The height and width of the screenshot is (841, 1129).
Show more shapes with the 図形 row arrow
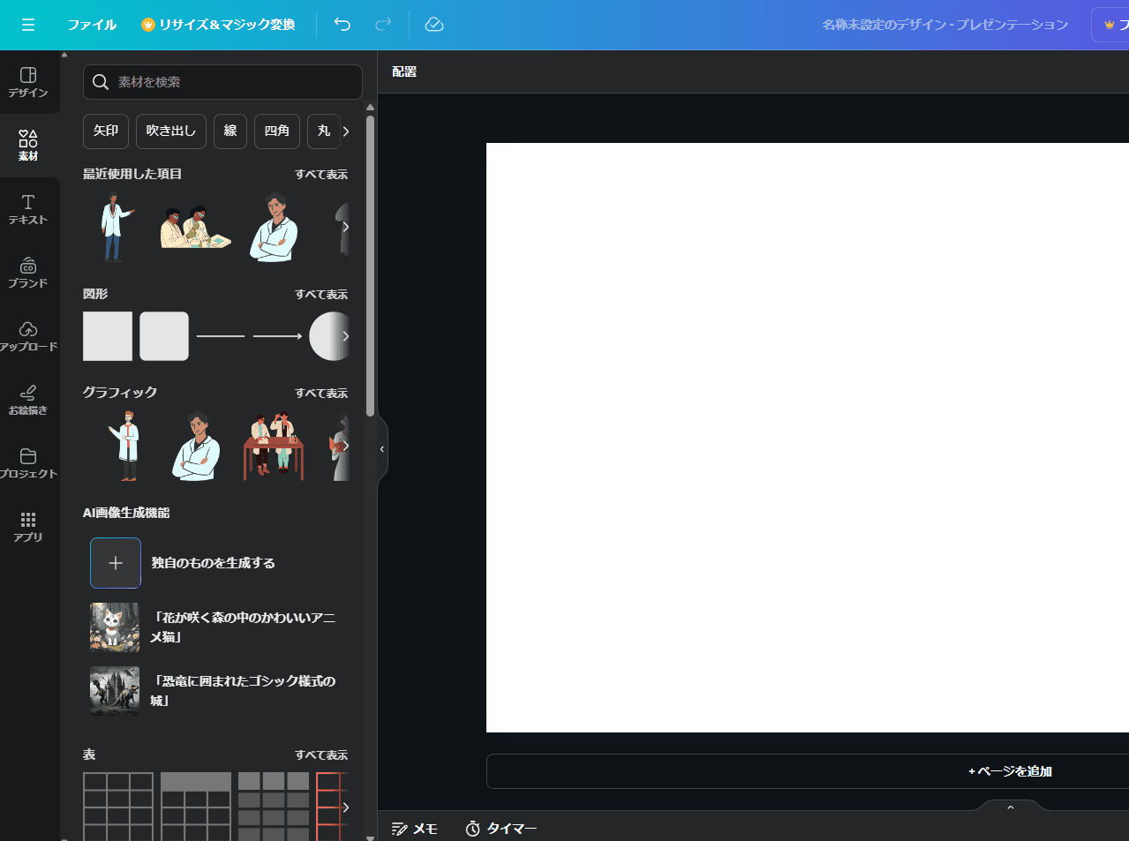click(x=345, y=336)
